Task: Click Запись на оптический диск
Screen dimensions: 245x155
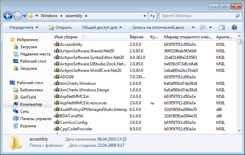Action: coord(158,27)
